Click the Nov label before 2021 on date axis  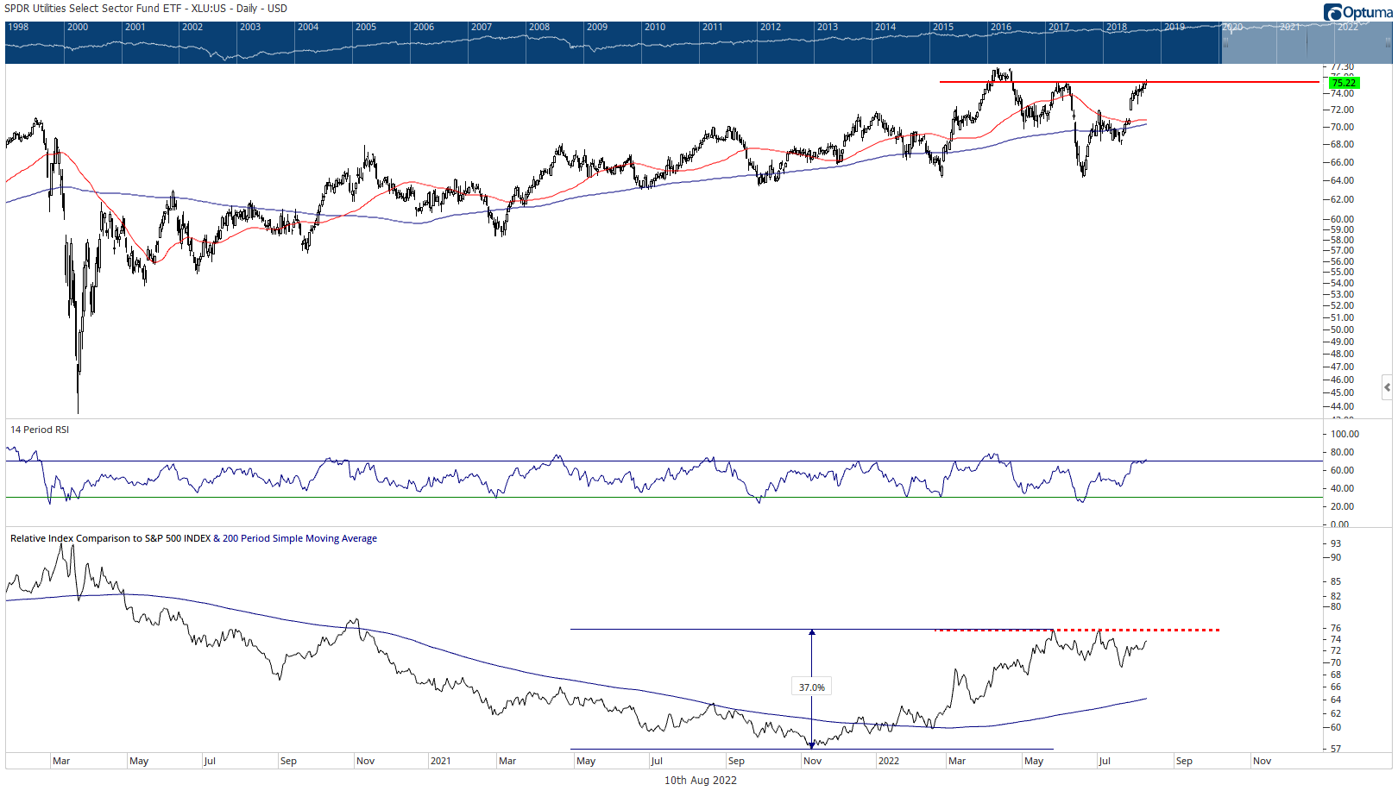click(366, 761)
